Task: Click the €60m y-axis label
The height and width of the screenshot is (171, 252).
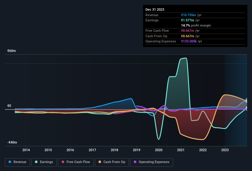Action: [x=12, y=51]
